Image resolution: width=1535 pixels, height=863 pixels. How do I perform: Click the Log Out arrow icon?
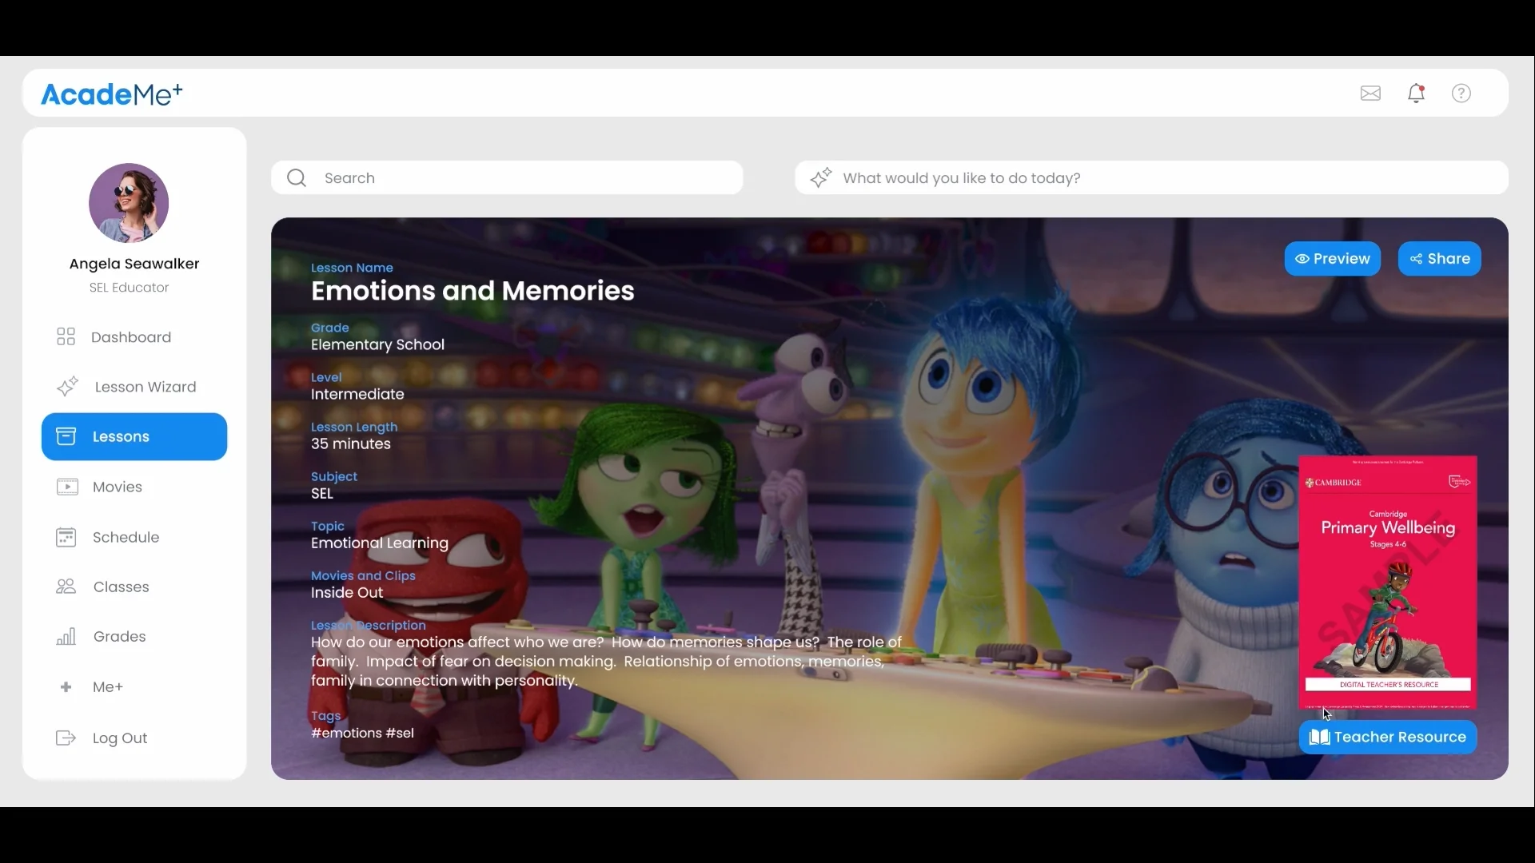(66, 738)
